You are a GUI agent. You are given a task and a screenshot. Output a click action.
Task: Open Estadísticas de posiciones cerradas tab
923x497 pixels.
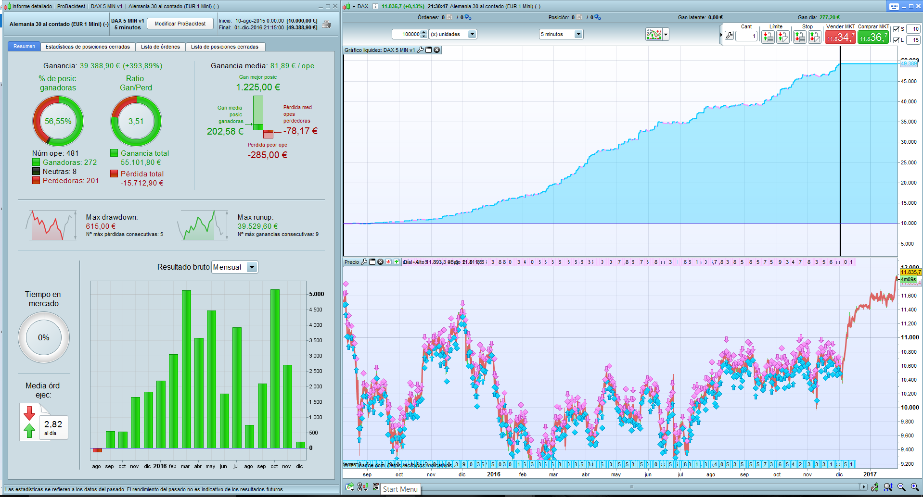pyautogui.click(x=88, y=47)
